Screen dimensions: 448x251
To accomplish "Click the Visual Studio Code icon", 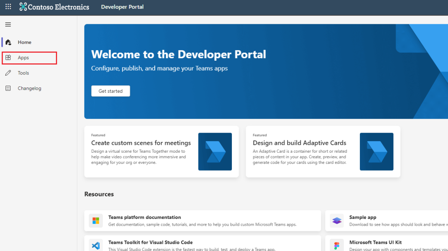I will coord(96,245).
